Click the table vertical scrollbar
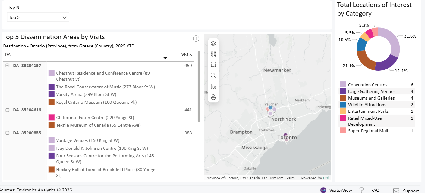Screen dimensions: 425x193 tap(199, 86)
